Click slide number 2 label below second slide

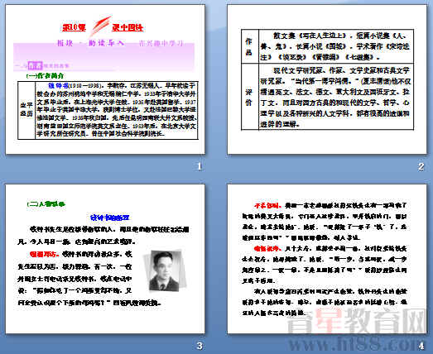point(421,166)
